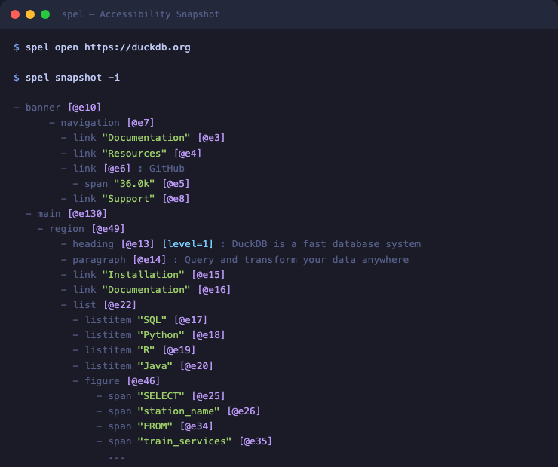558x467 pixels.
Task: Click the span "FROM" [@e34] row
Action: coord(155,426)
